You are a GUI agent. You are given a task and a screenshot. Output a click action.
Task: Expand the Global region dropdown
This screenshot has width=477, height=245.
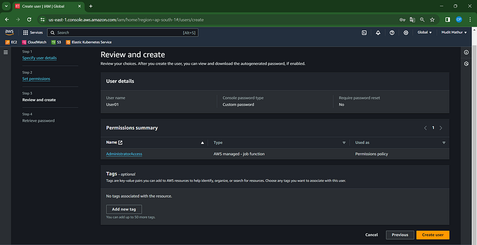(425, 33)
